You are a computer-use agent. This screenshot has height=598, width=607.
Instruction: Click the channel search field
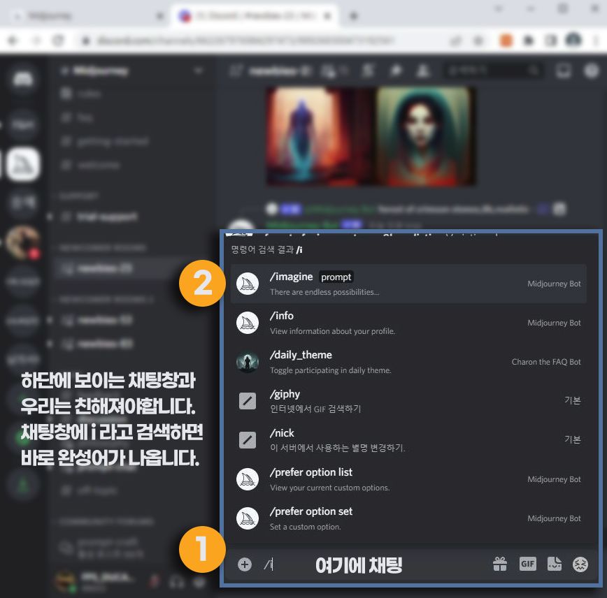[492, 71]
